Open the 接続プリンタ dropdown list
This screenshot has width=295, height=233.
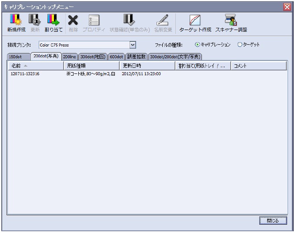133,44
